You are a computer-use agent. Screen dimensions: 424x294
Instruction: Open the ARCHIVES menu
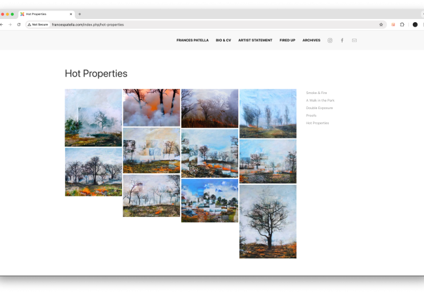pyautogui.click(x=311, y=41)
